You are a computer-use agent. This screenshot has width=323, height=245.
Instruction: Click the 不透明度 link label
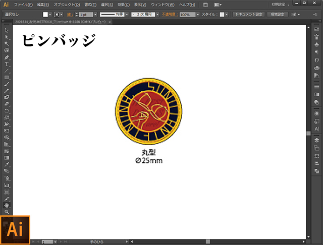pos(170,15)
